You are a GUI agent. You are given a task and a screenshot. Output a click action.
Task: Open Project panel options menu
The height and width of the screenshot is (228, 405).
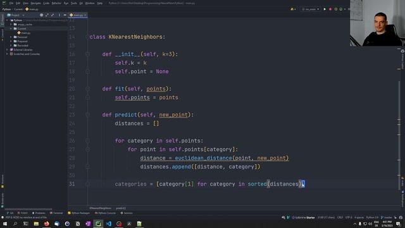click(x=59, y=15)
